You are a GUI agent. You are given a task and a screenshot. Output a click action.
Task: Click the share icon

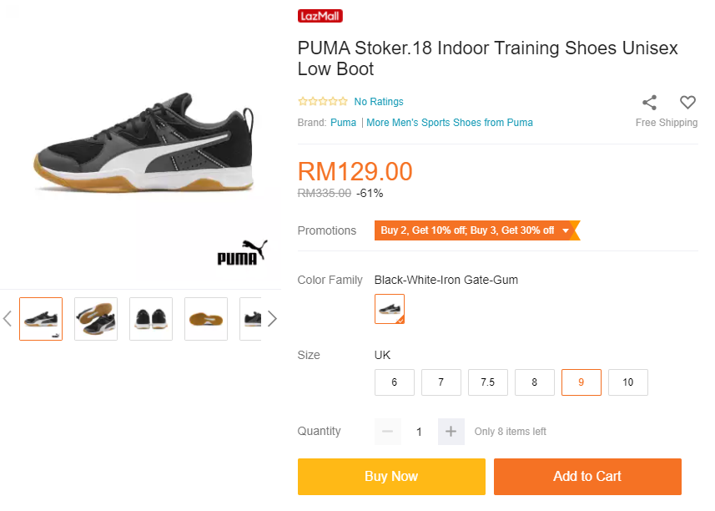(x=649, y=103)
